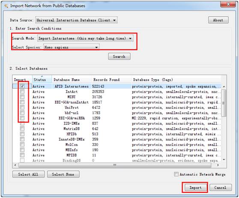Tick the MINT database checkbox
This screenshot has width=239, height=198.
22,97
